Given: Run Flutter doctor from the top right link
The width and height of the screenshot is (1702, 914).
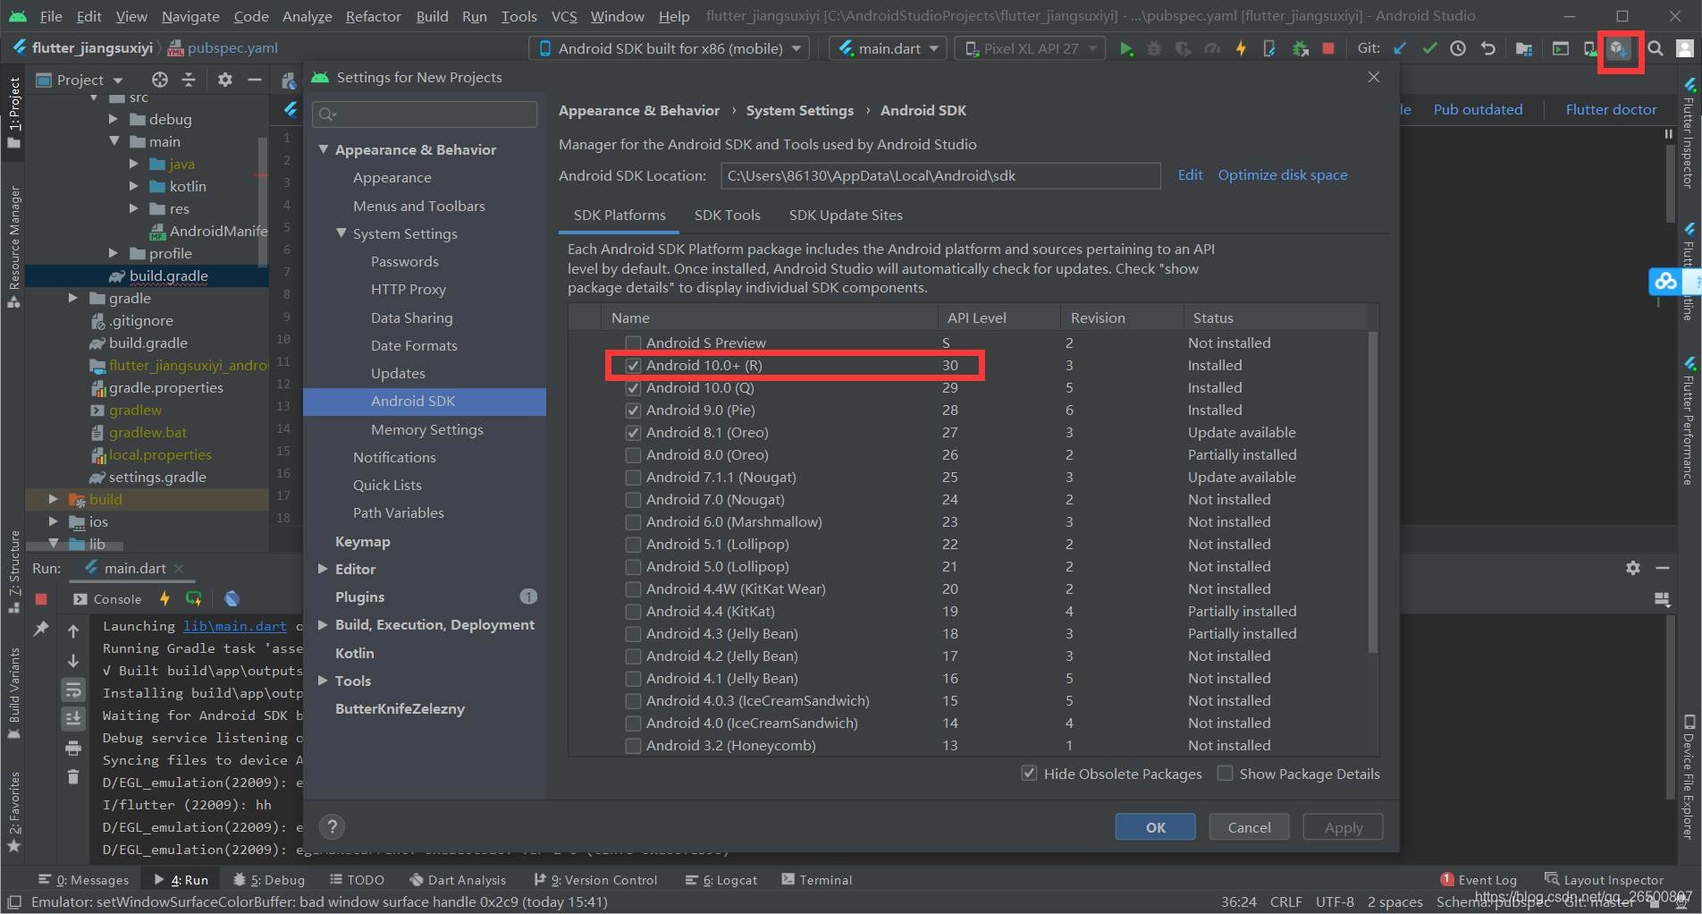Looking at the screenshot, I should [1610, 109].
